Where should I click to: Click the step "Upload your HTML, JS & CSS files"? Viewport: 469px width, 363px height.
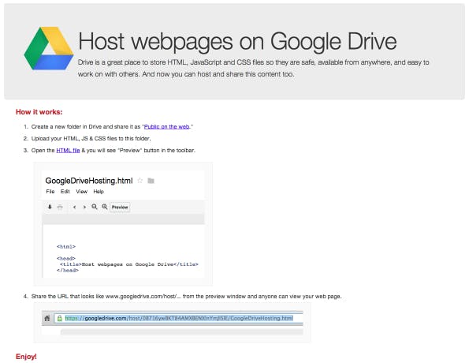click(91, 138)
